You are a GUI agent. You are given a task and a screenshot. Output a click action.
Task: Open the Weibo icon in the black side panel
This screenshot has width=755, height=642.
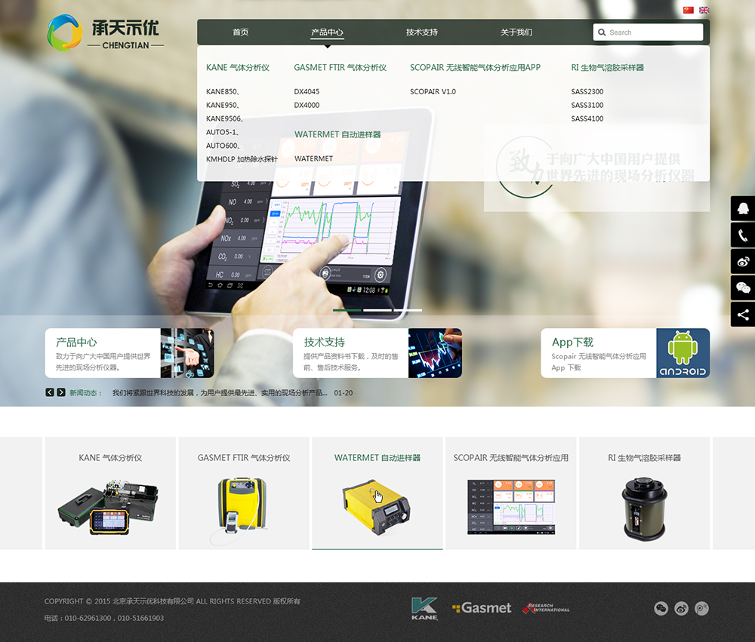point(743,262)
